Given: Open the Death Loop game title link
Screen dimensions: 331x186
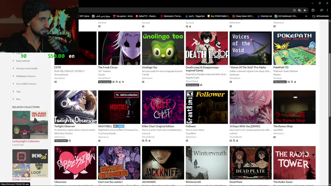Looking at the screenshot, I should click(202, 69).
